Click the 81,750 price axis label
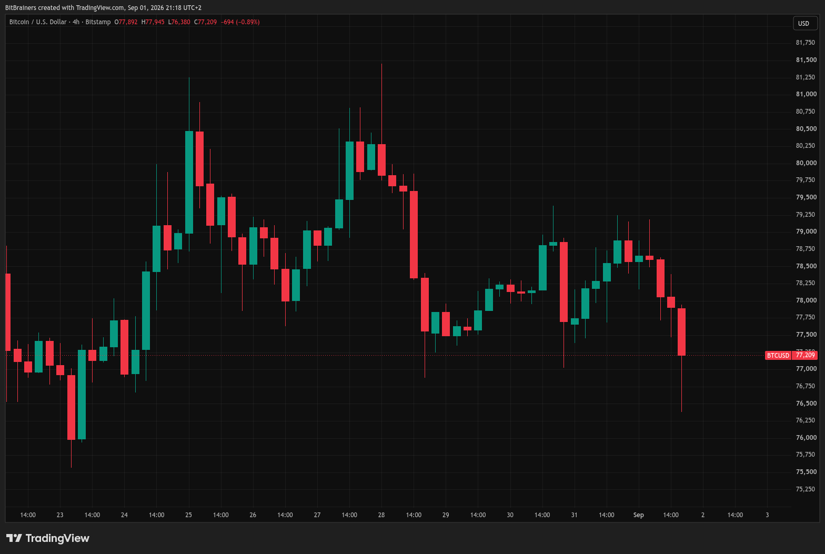 [806, 43]
